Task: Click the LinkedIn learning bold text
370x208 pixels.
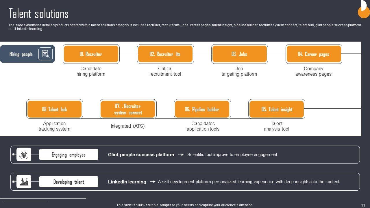Action: click(x=127, y=182)
